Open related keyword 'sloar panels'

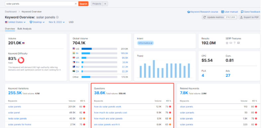click(x=186, y=106)
